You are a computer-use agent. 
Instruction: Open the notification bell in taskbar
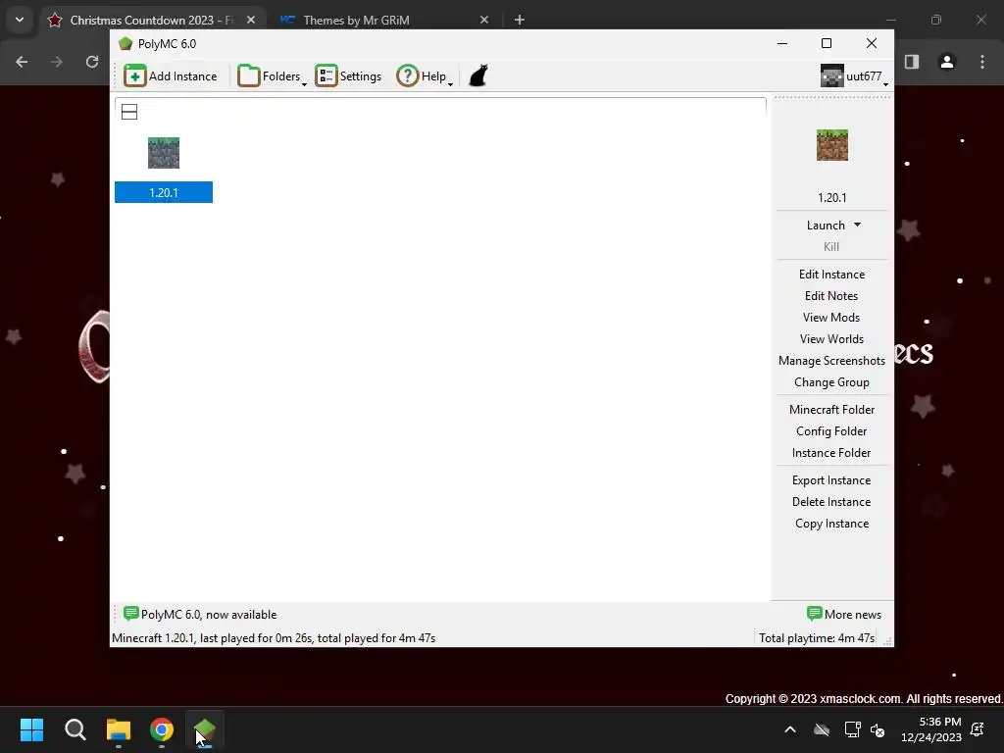pyautogui.click(x=978, y=729)
